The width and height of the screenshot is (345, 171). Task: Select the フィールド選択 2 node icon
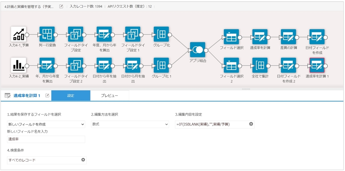(x=231, y=65)
